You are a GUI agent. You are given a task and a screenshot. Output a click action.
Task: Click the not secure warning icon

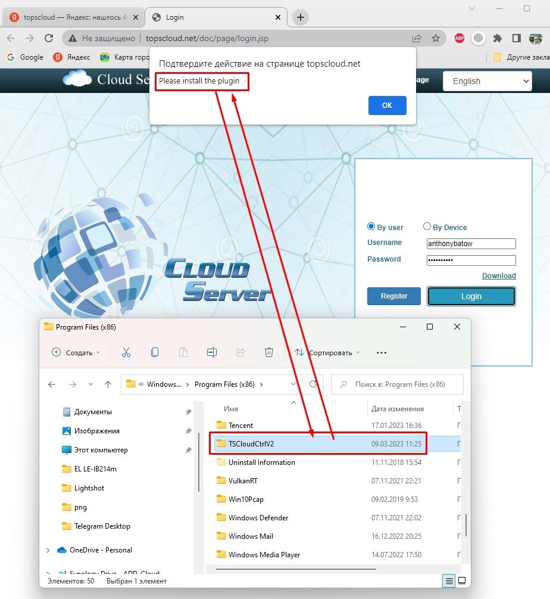[73, 38]
